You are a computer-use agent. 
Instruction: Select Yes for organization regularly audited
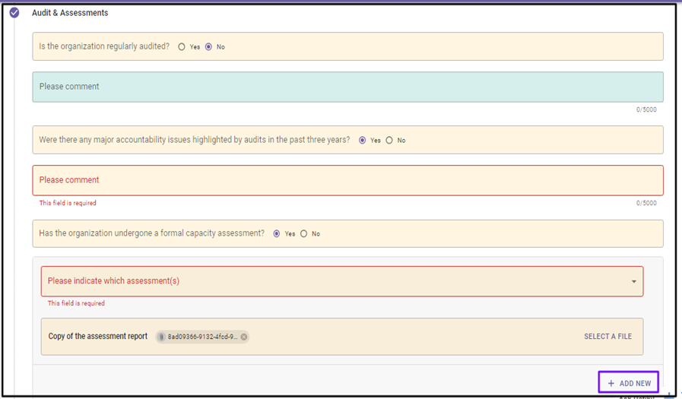(182, 47)
